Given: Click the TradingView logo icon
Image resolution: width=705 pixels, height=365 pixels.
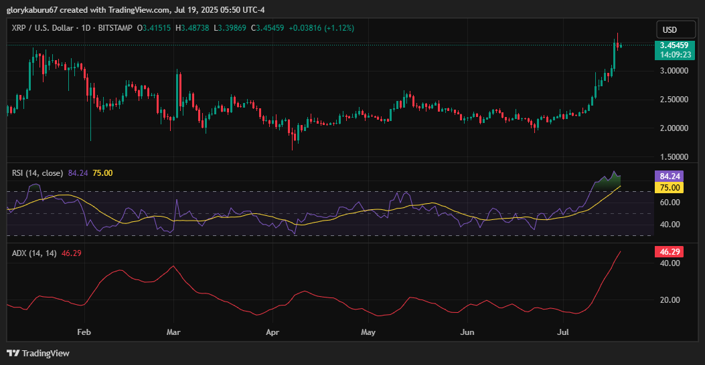Looking at the screenshot, I should (x=13, y=353).
